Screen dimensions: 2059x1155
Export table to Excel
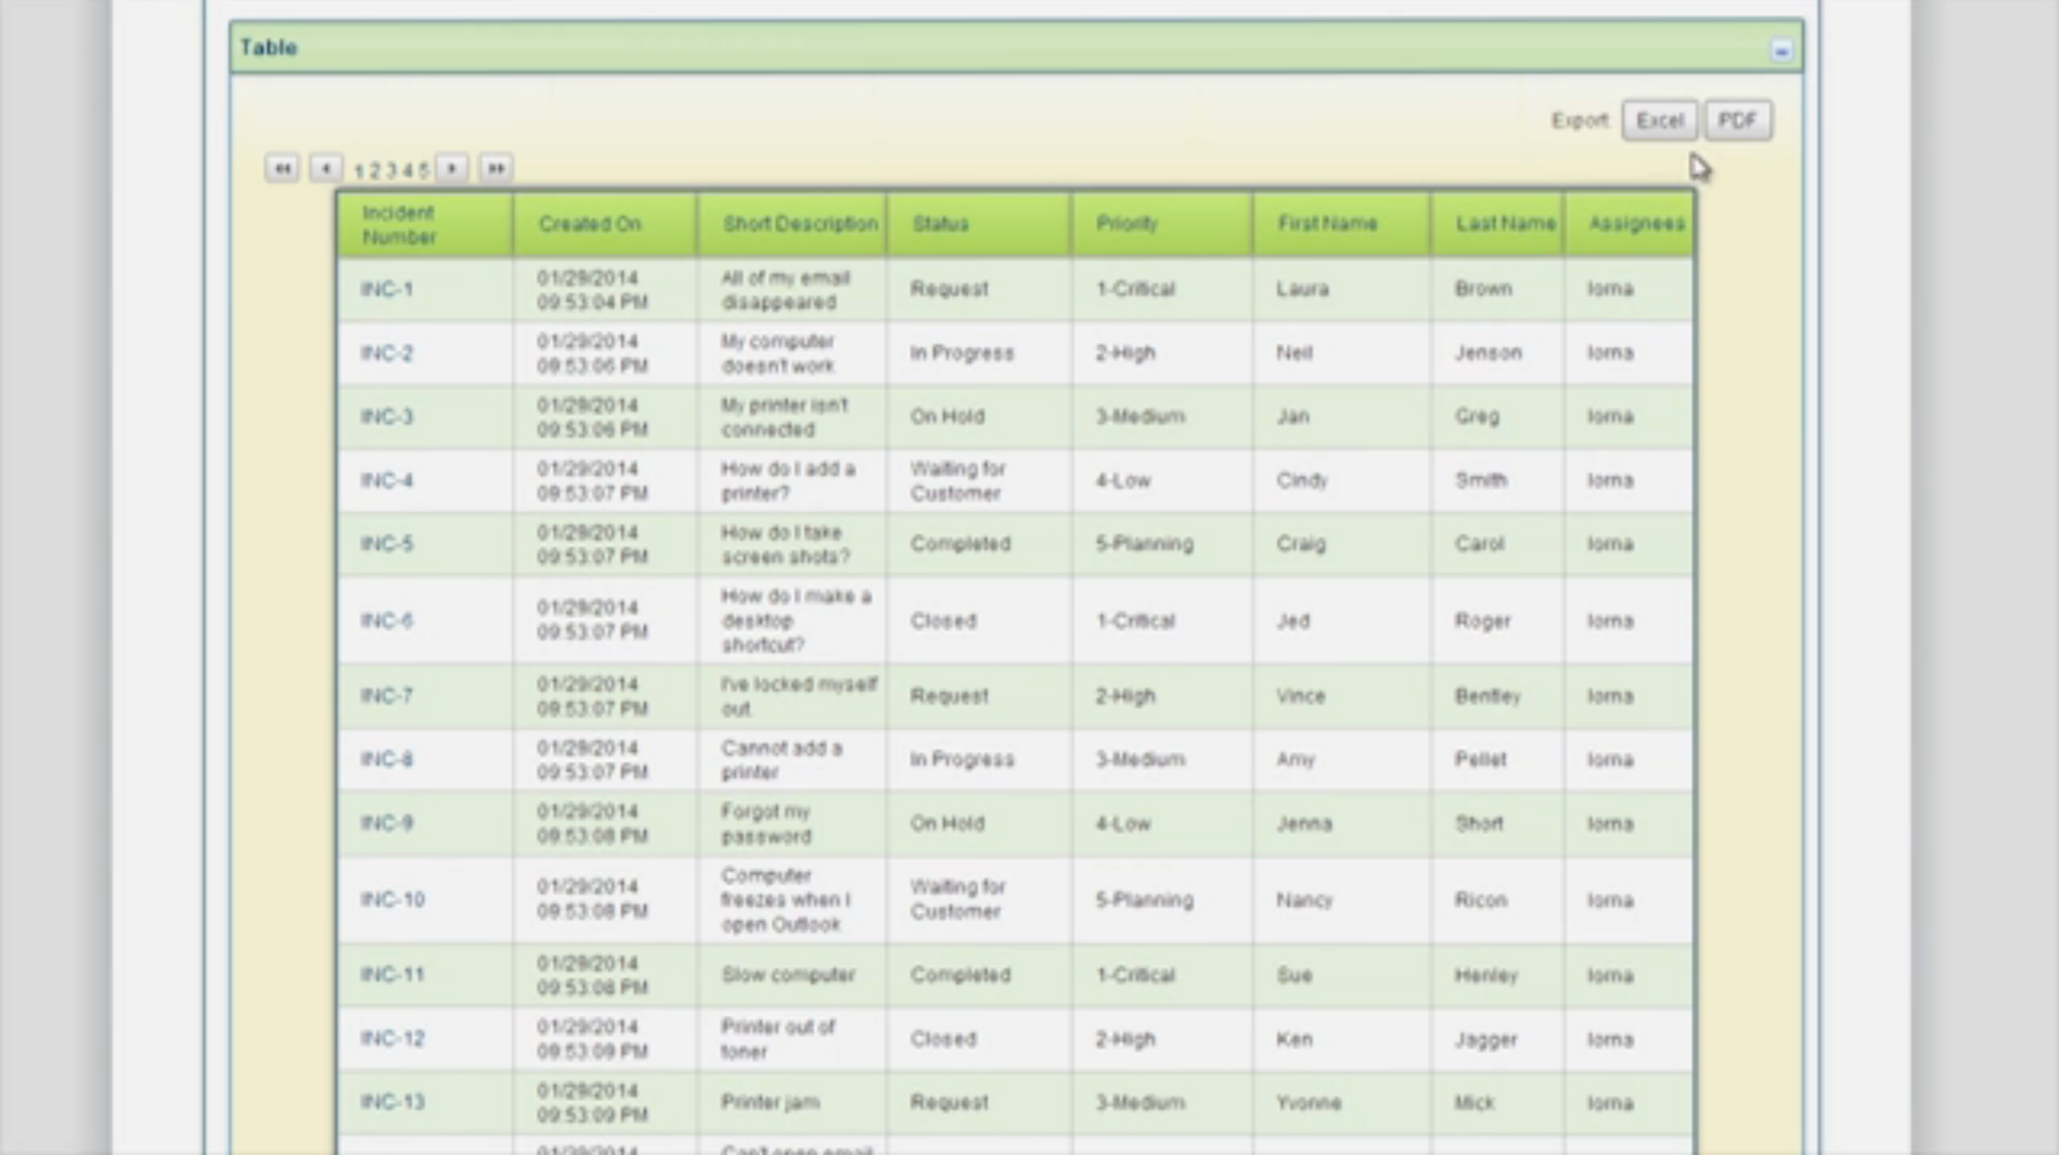1659,121
